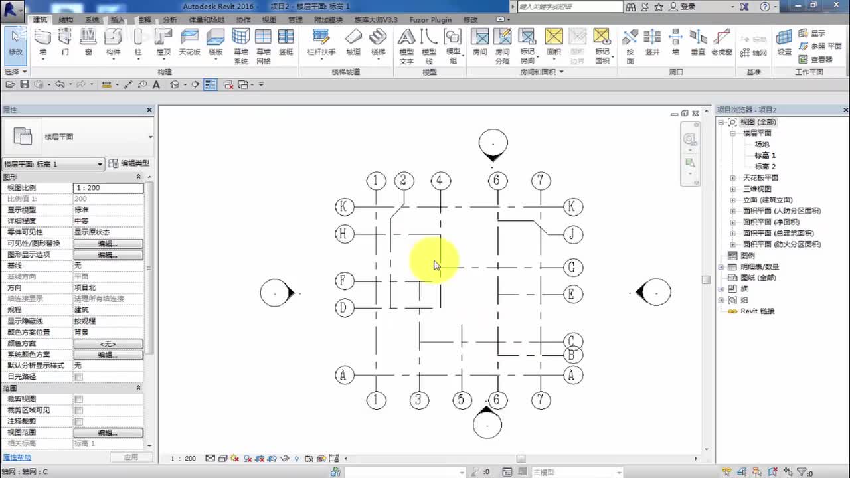This screenshot has height=478, width=850.
Task: Switch to the 注释 ribbon tab
Action: pyautogui.click(x=145, y=20)
